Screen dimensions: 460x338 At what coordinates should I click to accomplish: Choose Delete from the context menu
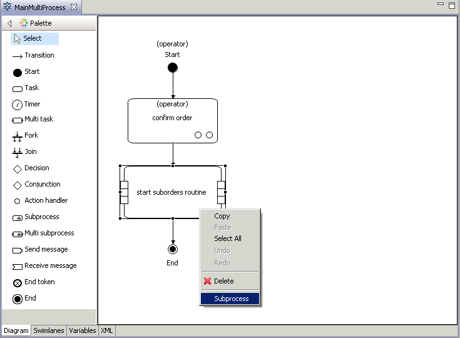coord(223,282)
